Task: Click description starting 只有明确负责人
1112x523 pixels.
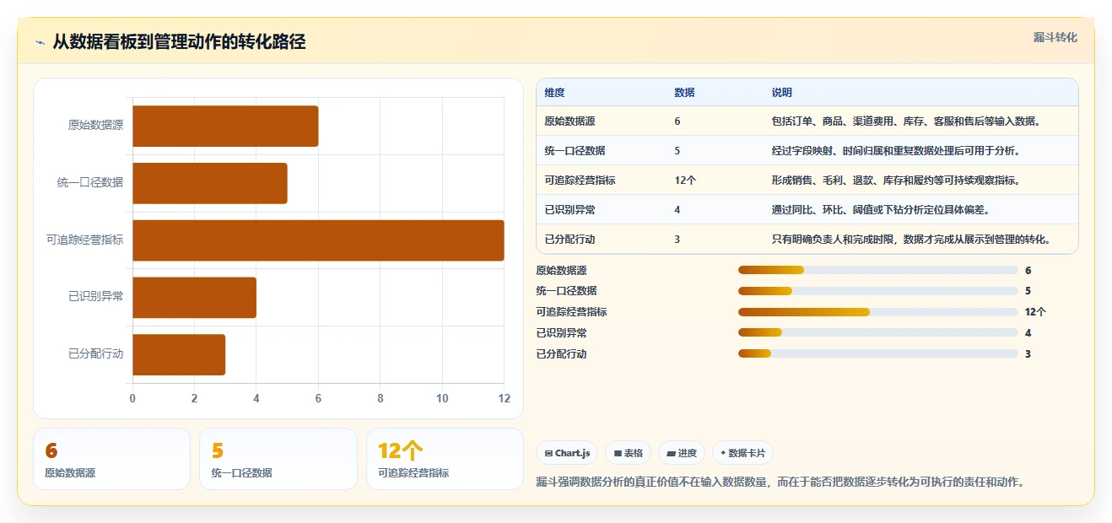Action: pyautogui.click(x=910, y=240)
